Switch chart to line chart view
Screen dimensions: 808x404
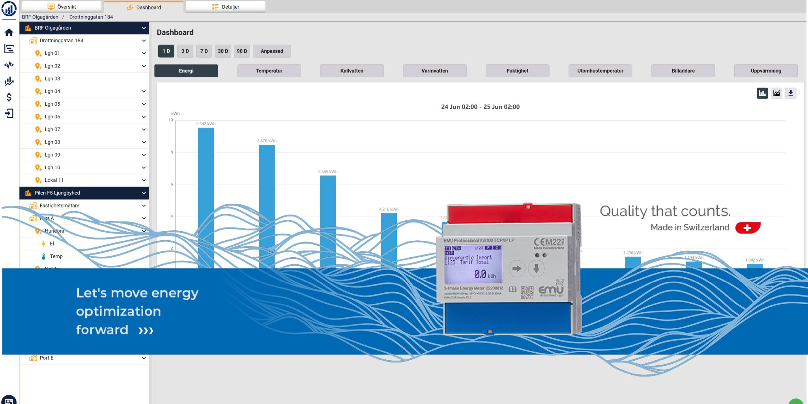coord(776,94)
